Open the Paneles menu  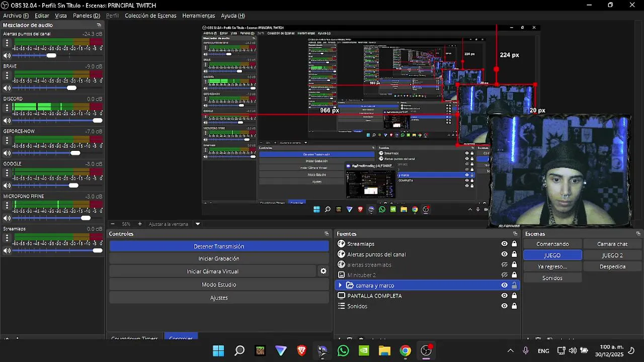[87, 16]
